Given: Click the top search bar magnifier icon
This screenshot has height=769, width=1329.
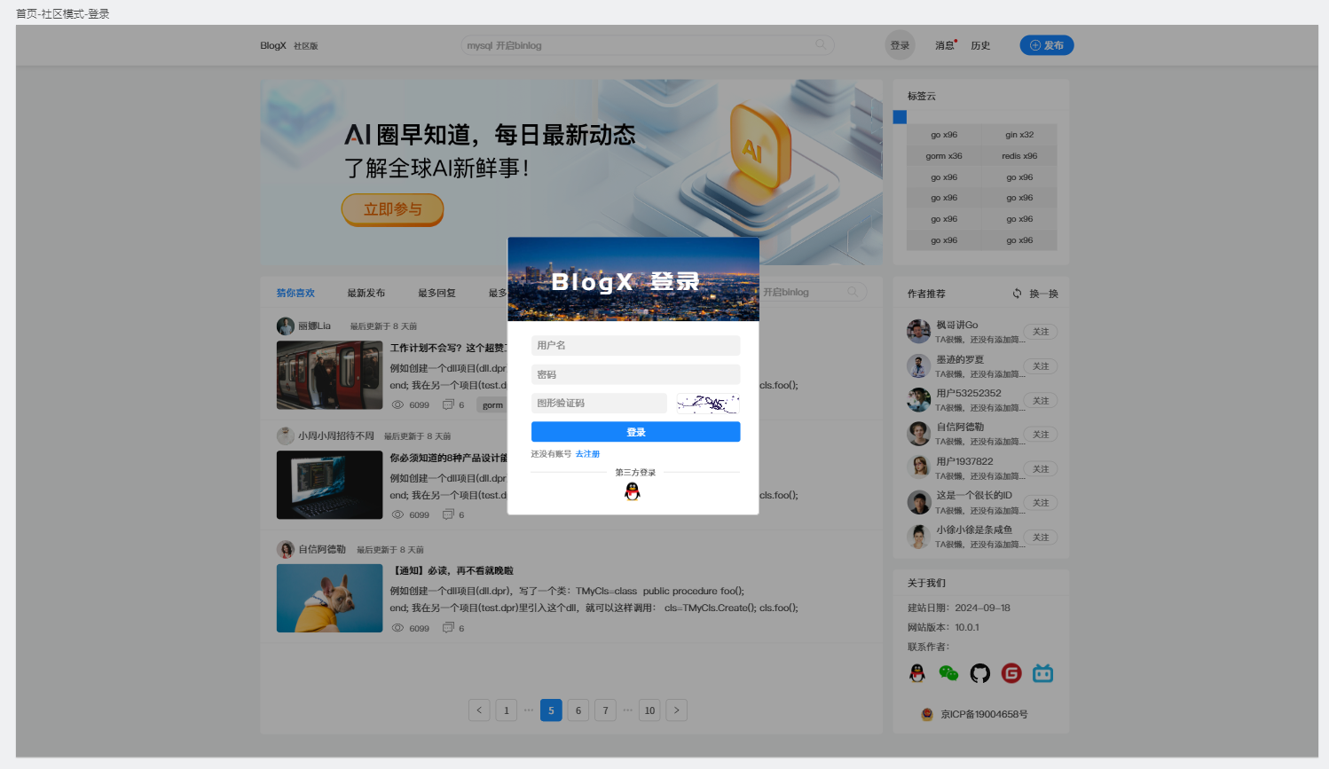Looking at the screenshot, I should coord(821,44).
